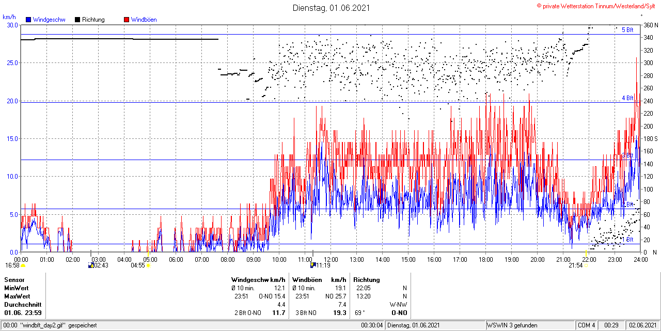
Task: Click the current direction value O-NO
Action: point(399,313)
